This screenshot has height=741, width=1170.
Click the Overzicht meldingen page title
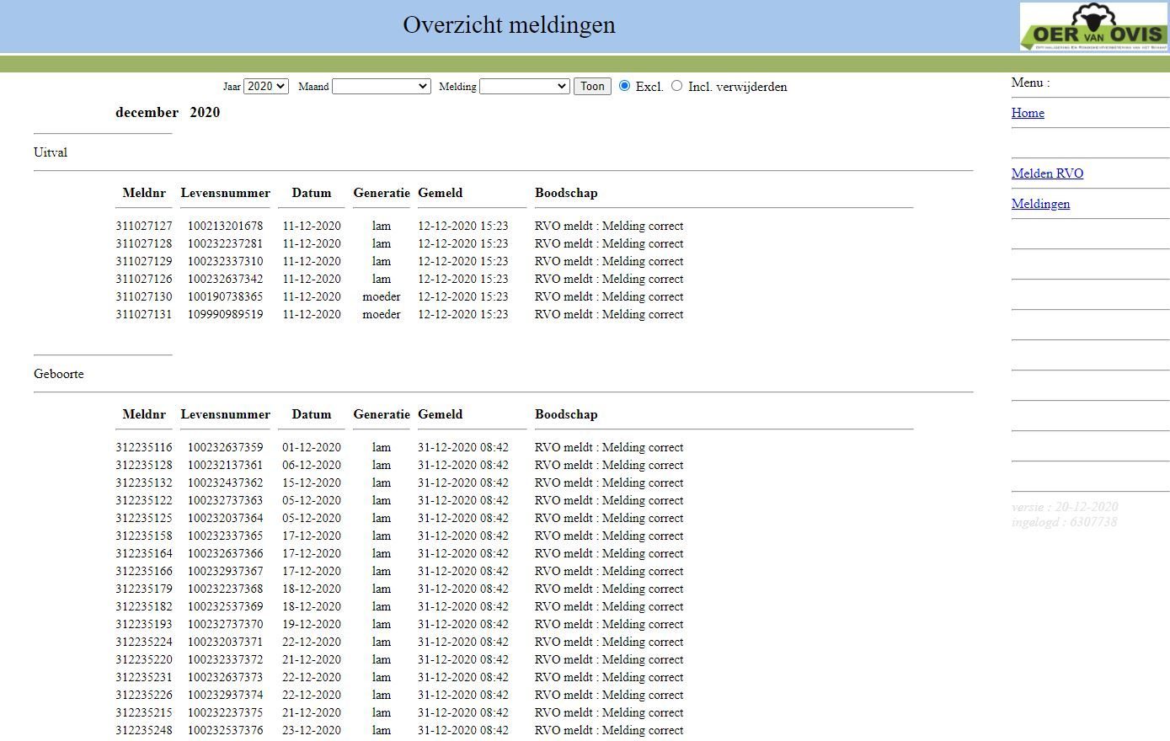pyautogui.click(x=509, y=25)
